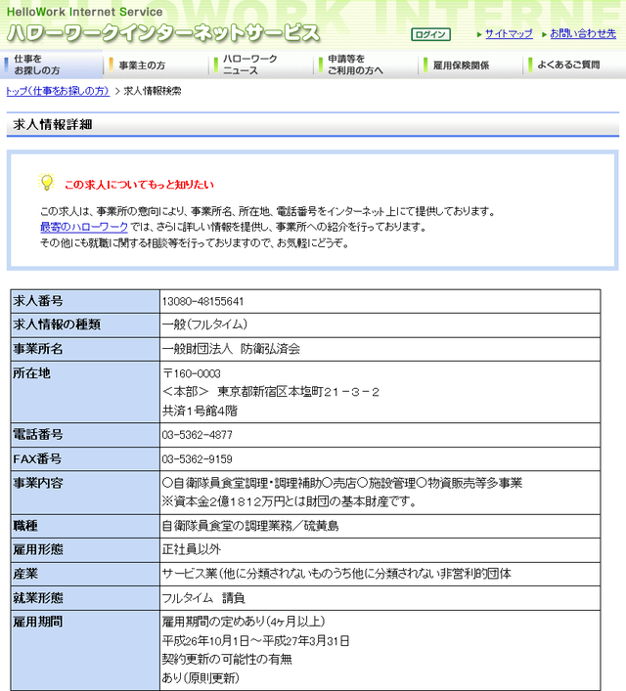Click the 一般財団法人 防衛弘済会 company name

(x=231, y=349)
